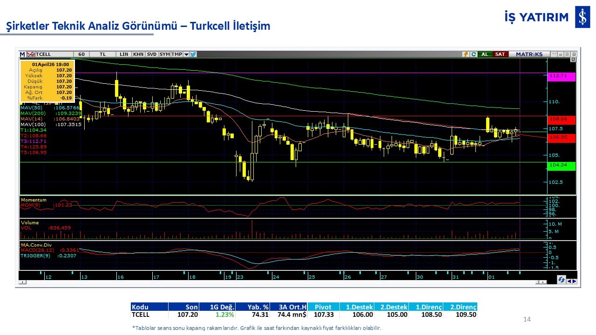
Task: Click the Twitter bird icon
Action: click(193, 54)
